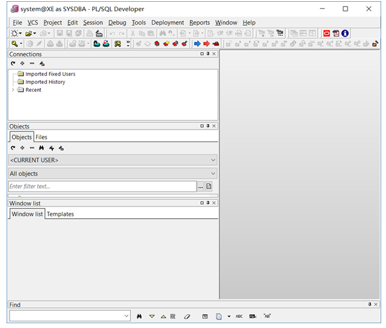Switch to the Window list tab
This screenshot has width=386, height=328.
[27, 214]
